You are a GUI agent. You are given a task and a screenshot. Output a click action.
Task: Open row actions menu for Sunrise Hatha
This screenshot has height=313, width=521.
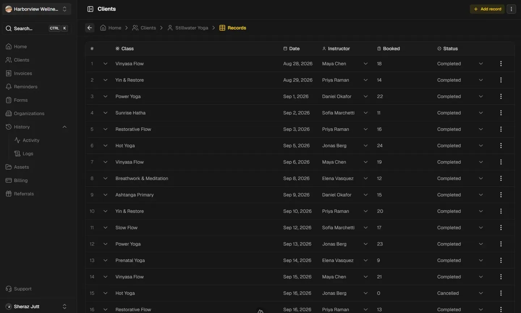[501, 113]
